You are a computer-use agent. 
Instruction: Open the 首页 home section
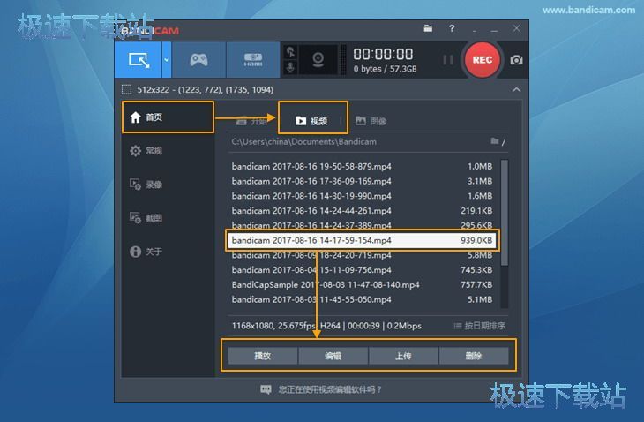click(168, 117)
